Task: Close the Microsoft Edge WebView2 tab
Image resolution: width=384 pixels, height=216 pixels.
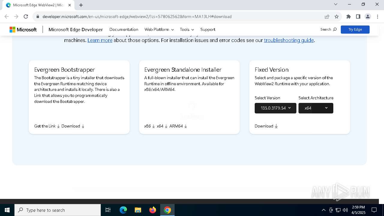Action: click(x=69, y=5)
